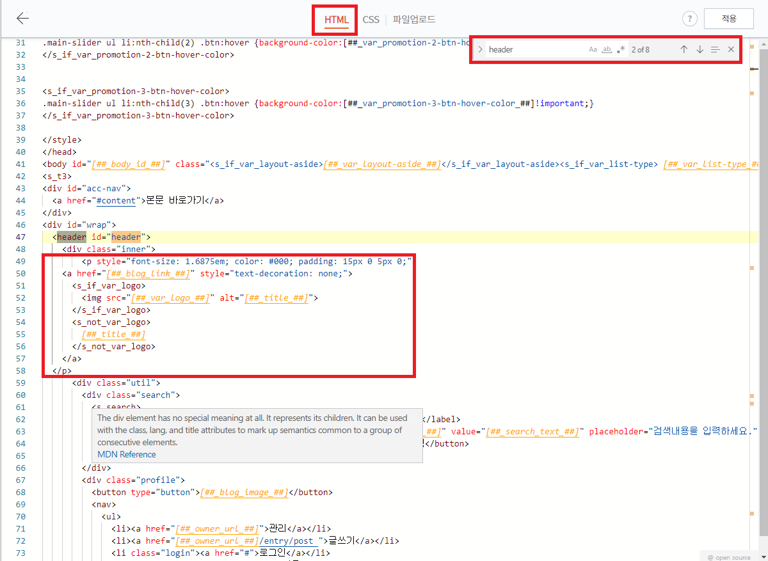Click 'div class="inner"' on line 48
768x561 pixels.
pyautogui.click(x=109, y=249)
